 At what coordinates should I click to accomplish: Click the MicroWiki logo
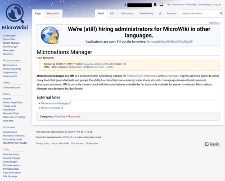(15, 17)
